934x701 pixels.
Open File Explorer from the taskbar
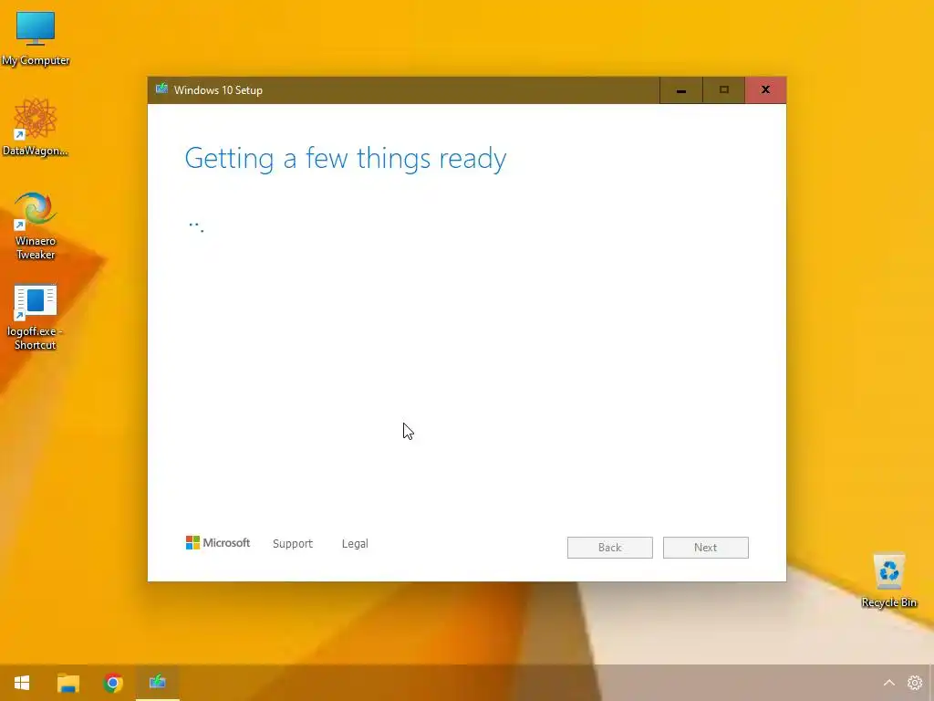67,683
